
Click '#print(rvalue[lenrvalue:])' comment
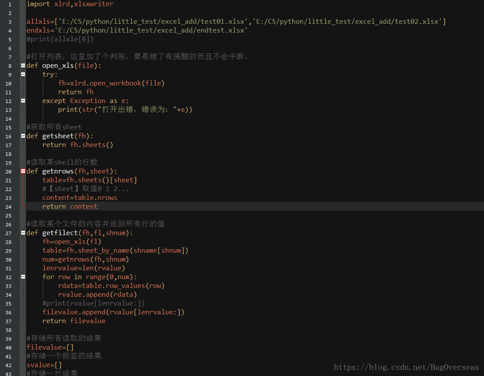pos(94,303)
